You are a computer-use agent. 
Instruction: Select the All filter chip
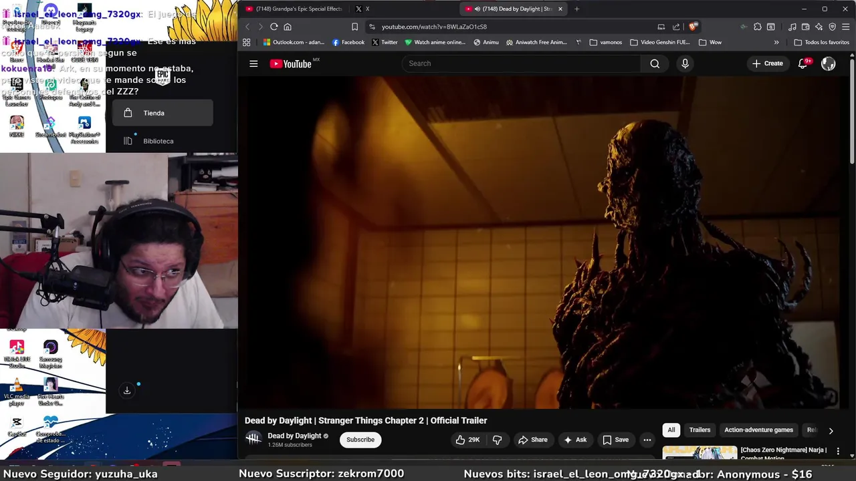point(671,430)
